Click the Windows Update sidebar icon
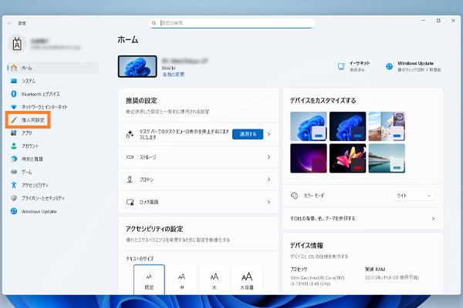The image size is (463, 308). [x=14, y=211]
